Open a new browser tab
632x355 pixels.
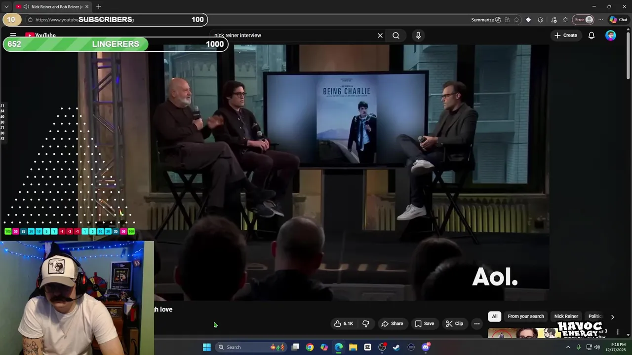[x=99, y=7]
